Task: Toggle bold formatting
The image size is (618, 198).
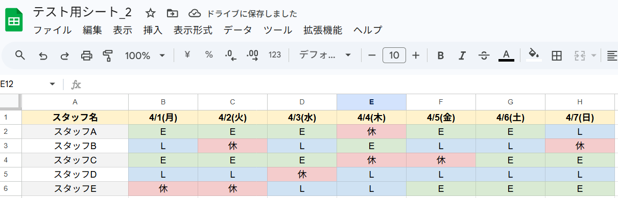Action: click(440, 55)
